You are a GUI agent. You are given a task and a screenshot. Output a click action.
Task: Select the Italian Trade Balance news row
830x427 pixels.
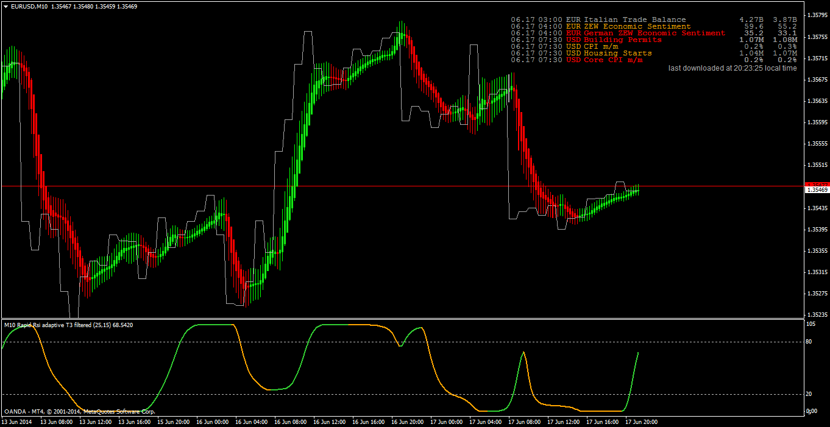654,20
